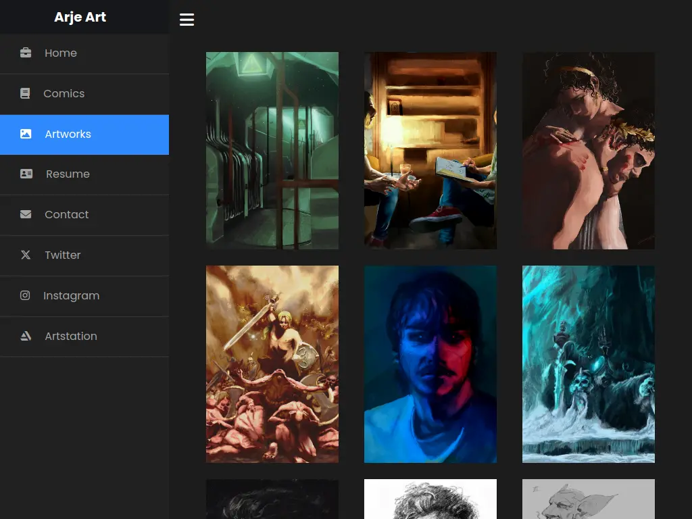Open the sword-raising warrior battle artwork
Screen dimensions: 692x519
(272, 364)
